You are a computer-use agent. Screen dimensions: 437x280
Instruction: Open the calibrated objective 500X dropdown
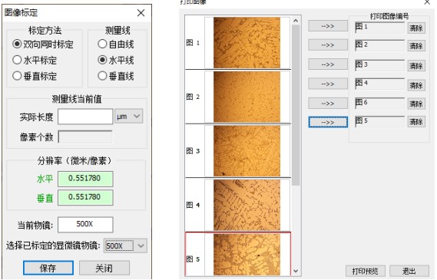[125, 245]
